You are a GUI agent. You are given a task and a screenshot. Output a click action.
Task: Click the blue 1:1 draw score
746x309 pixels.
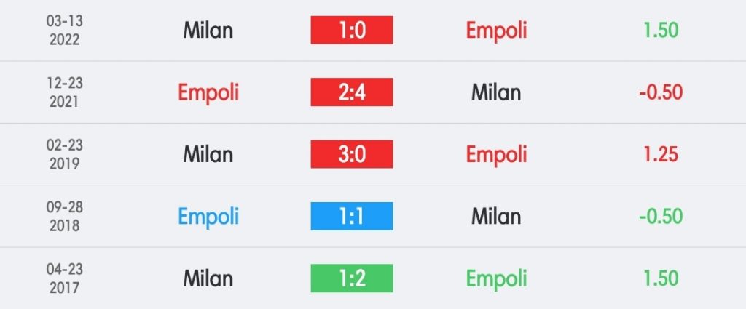[x=352, y=216]
